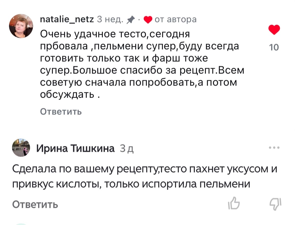Click the like count showing 10
Screen dimensions: 295x225
[x=274, y=47]
